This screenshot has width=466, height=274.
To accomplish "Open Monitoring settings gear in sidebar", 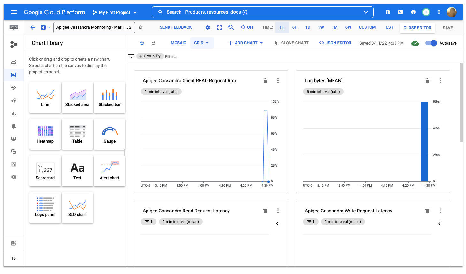I will click(x=14, y=177).
